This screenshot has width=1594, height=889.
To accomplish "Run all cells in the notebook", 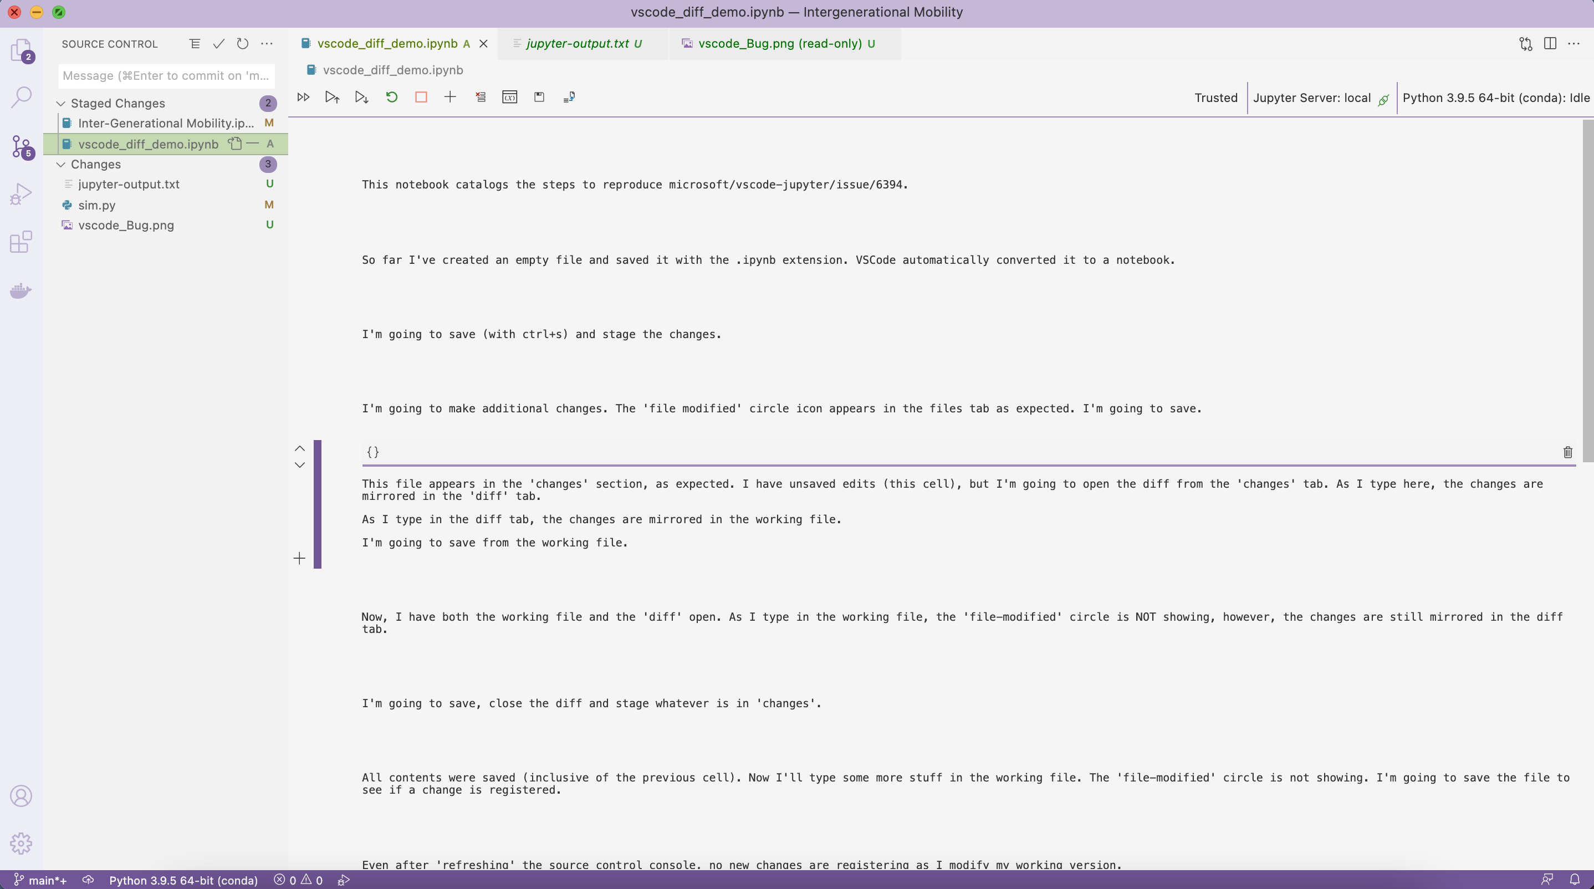I will coord(303,96).
